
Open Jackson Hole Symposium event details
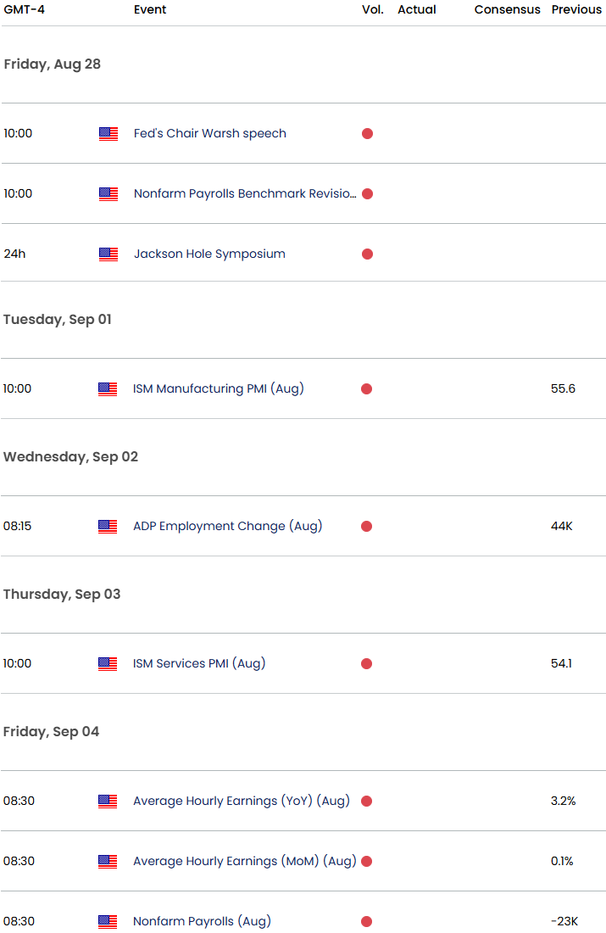coord(209,254)
